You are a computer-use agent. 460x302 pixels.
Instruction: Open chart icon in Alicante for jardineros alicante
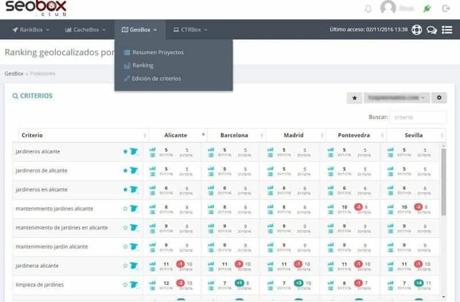[152, 150]
